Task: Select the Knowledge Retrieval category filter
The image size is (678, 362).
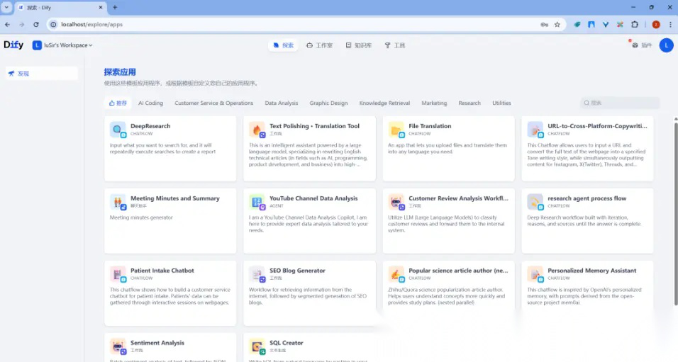Action: click(384, 103)
